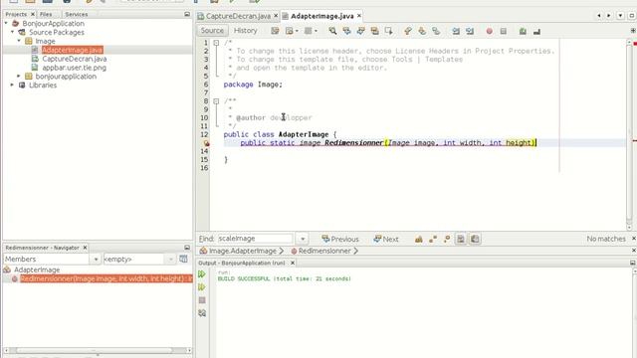Switch to History view
Viewport: 637px width, 358px height.
[246, 31]
